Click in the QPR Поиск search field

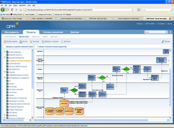tap(155, 32)
